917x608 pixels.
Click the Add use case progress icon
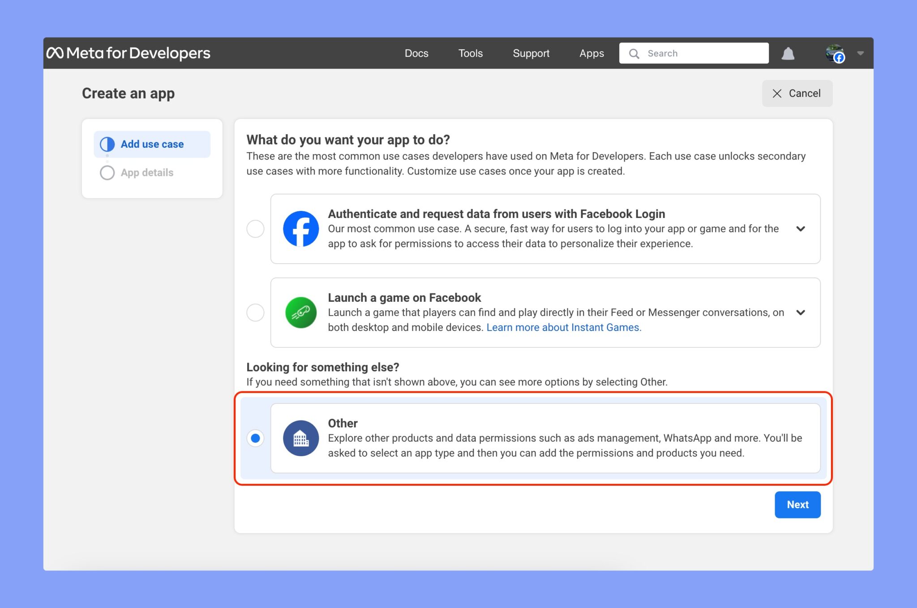pyautogui.click(x=107, y=144)
